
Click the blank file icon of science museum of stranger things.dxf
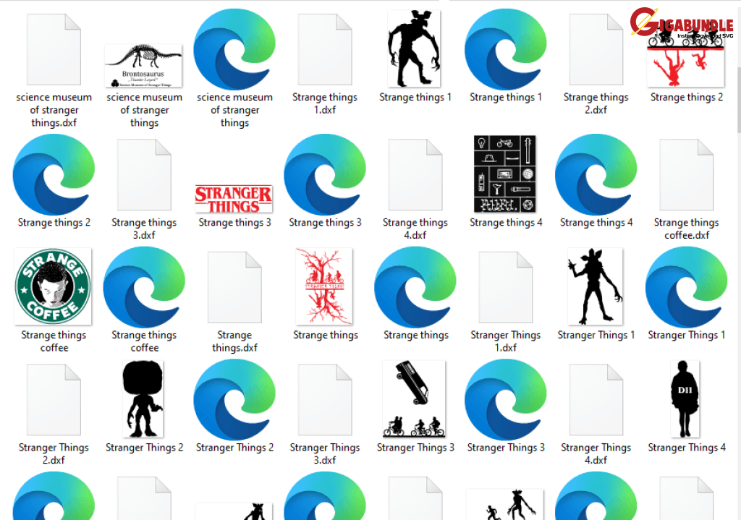[54, 50]
